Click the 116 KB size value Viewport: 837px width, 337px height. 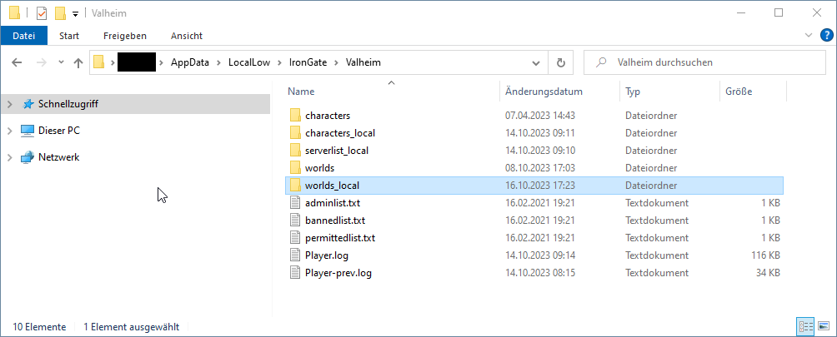click(x=765, y=255)
